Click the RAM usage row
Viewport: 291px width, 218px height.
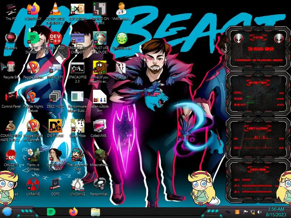[259, 98]
